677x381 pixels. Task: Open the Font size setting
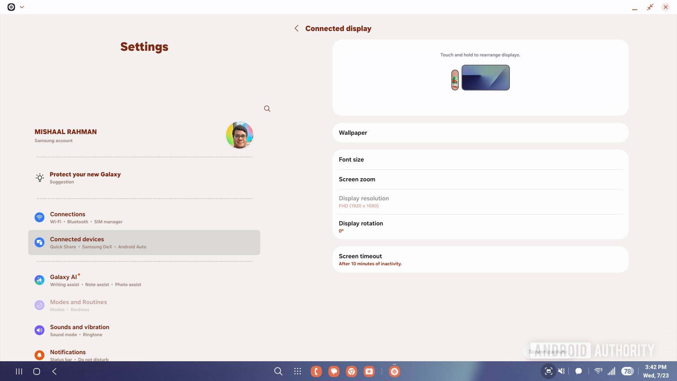(x=480, y=159)
